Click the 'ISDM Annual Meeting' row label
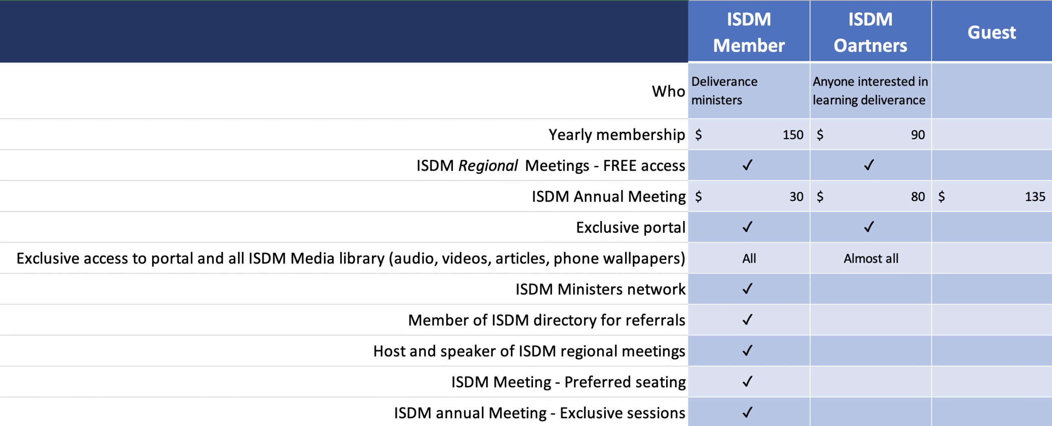The image size is (1052, 426). point(608,197)
